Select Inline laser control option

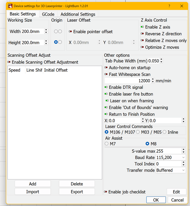(x=164, y=132)
